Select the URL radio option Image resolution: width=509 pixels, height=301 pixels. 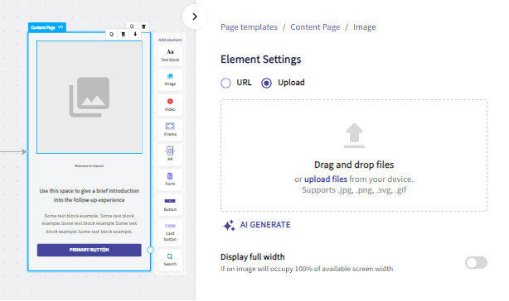225,83
